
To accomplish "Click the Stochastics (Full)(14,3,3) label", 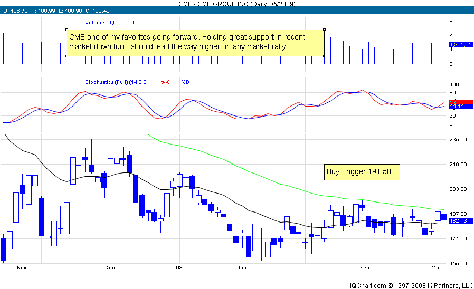I will 117,82.
